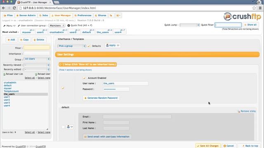This screenshot has height=148, width=264.
Task: Bookmark page with star icon
Action: (254, 8)
